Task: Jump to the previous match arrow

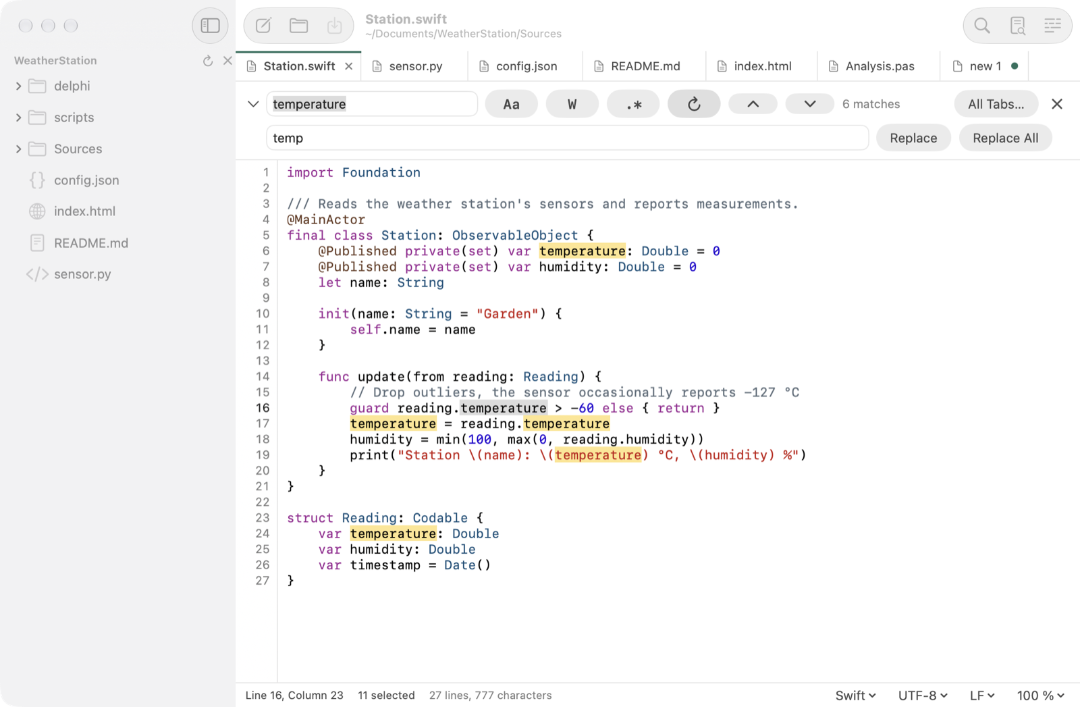Action: pyautogui.click(x=753, y=104)
